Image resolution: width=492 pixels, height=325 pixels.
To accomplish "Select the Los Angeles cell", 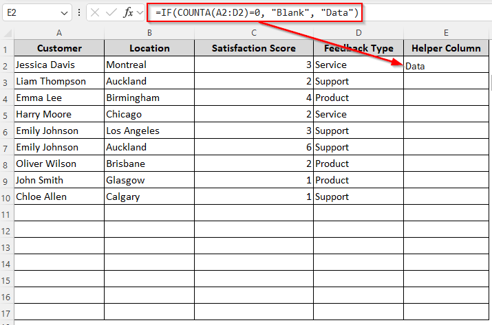I will point(149,131).
